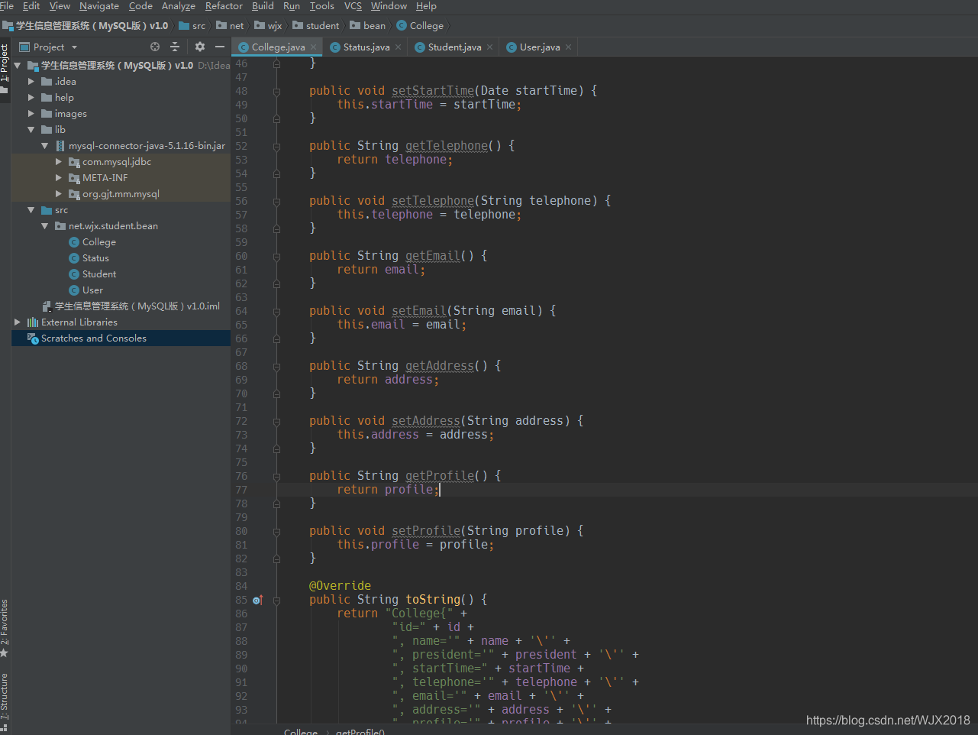
Task: Click fold toggle at line 48 setStartTime
Action: coord(276,91)
